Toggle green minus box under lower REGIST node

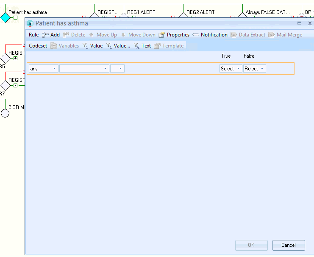pos(15,85)
